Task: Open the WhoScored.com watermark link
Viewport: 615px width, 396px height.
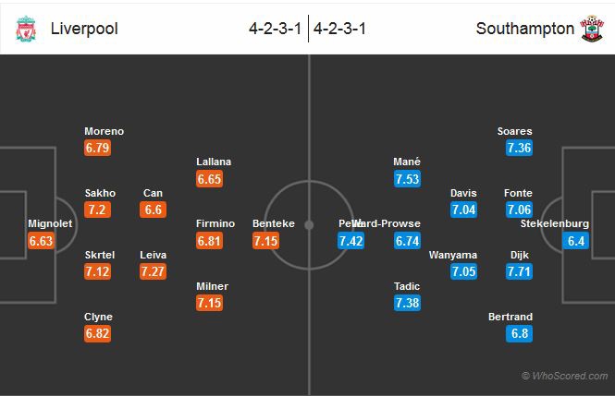Action: (564, 376)
